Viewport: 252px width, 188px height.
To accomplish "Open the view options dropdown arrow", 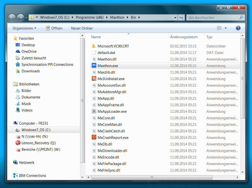I will tap(226, 28).
